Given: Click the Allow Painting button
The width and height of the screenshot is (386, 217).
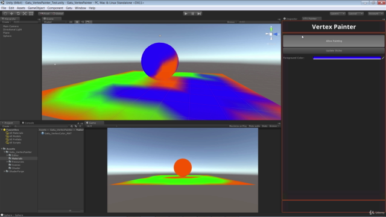Looking at the screenshot, I should tap(334, 41).
